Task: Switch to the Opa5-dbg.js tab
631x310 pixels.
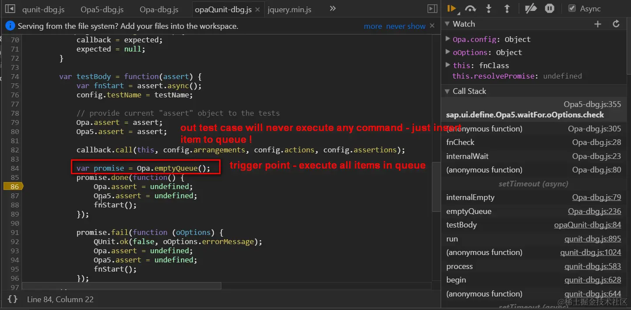Action: (x=102, y=9)
